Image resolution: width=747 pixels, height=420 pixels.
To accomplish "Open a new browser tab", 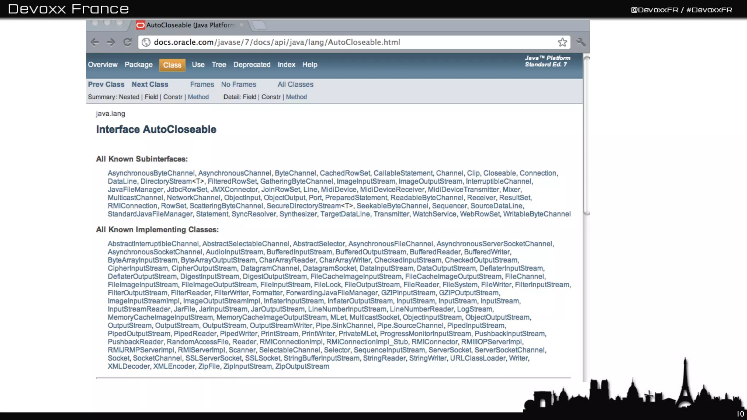I will point(259,25).
